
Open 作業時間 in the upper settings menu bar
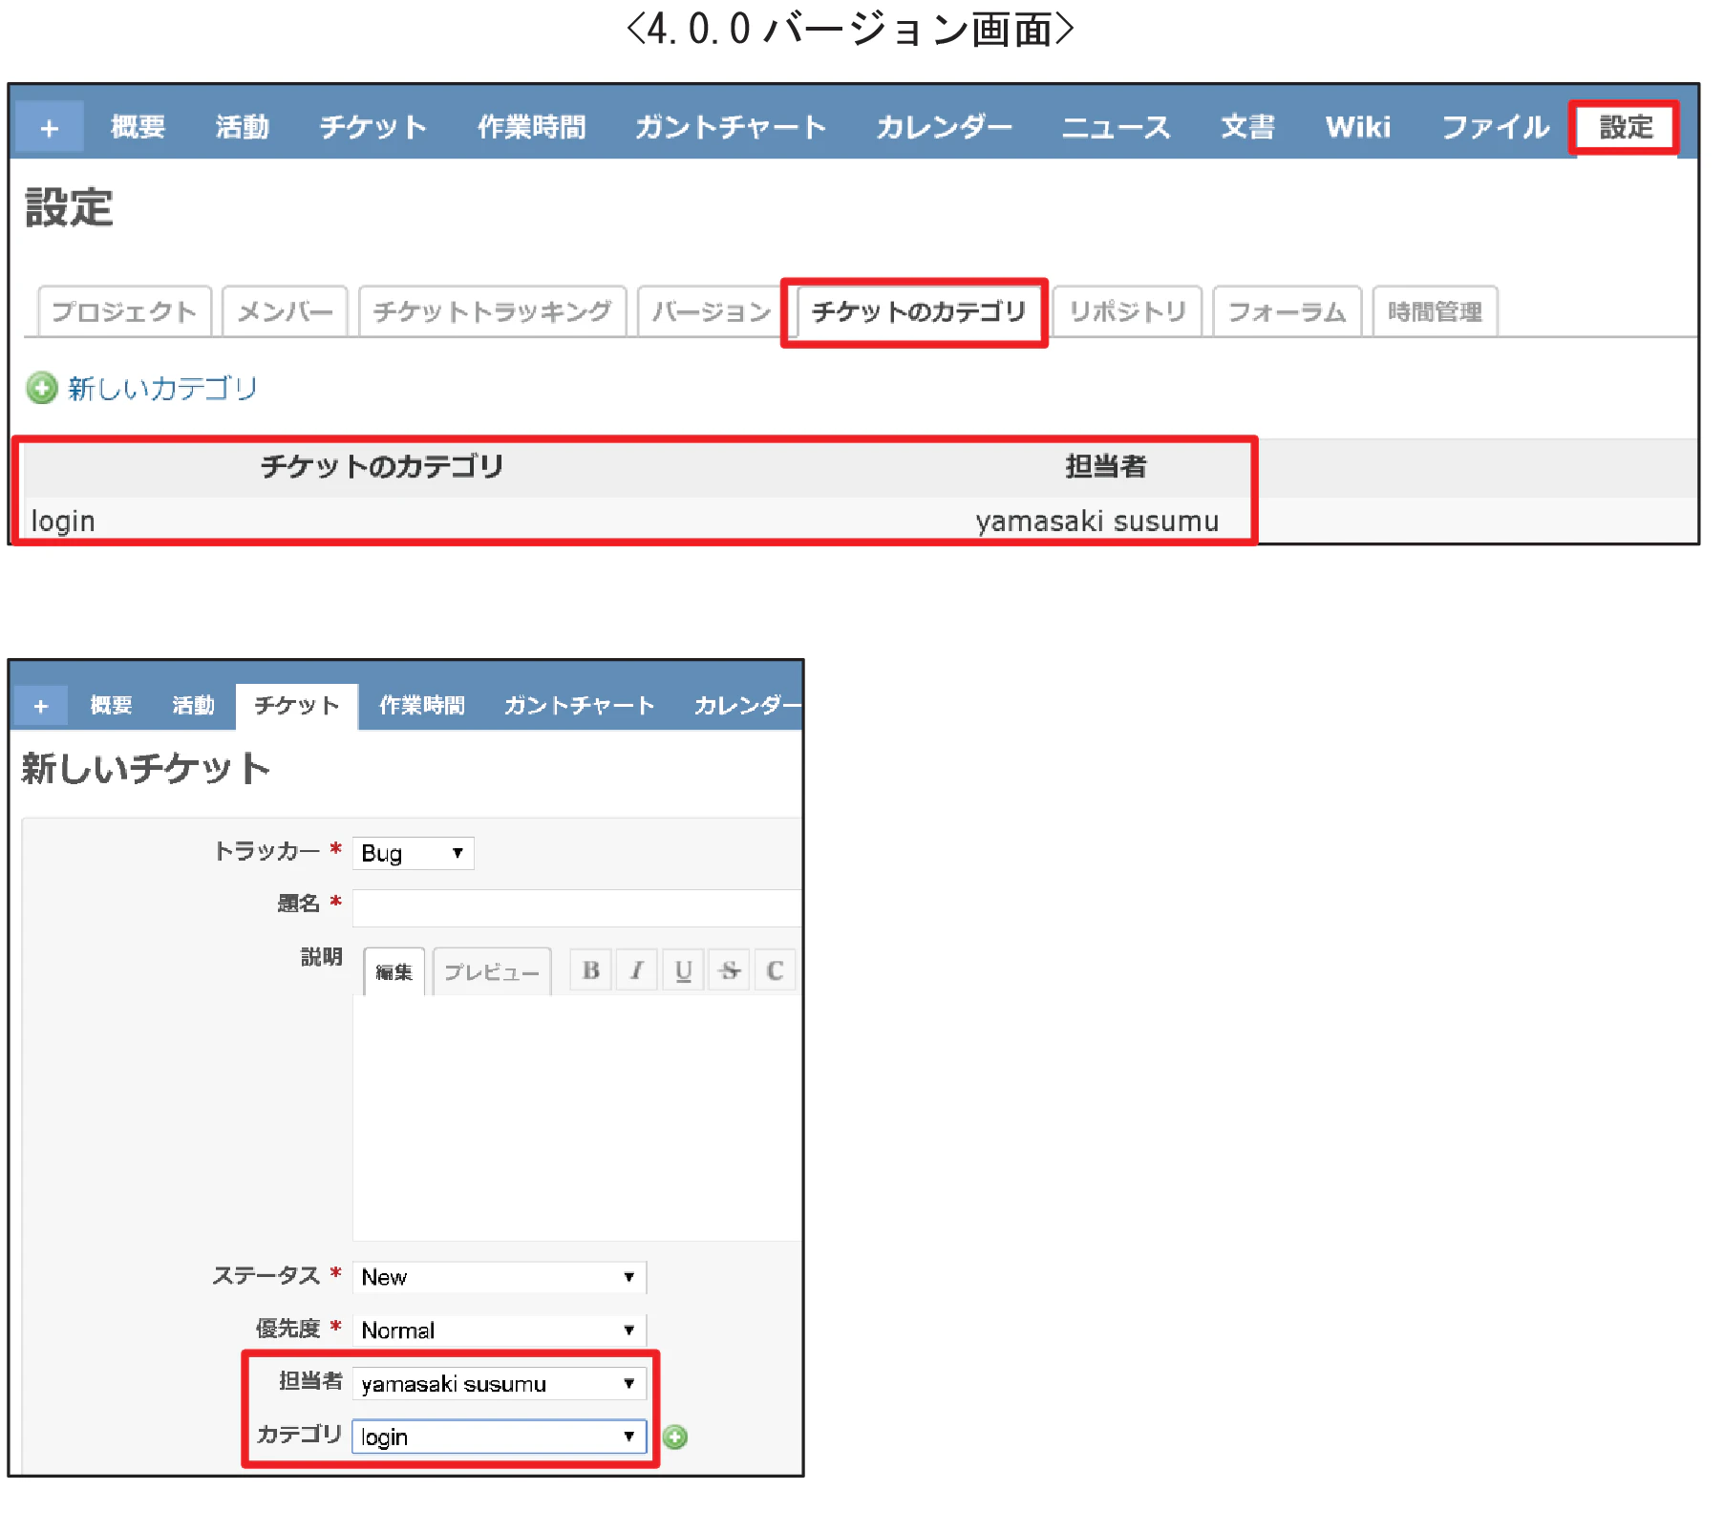pyautogui.click(x=531, y=127)
